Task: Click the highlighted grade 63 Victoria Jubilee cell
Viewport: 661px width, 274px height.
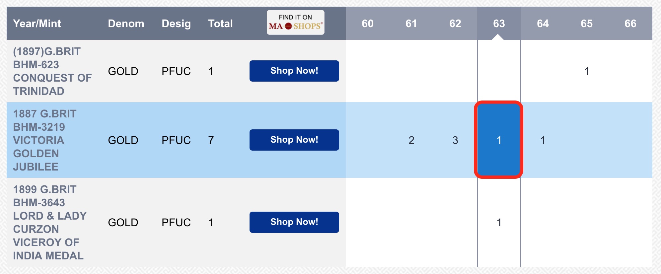Action: point(499,140)
